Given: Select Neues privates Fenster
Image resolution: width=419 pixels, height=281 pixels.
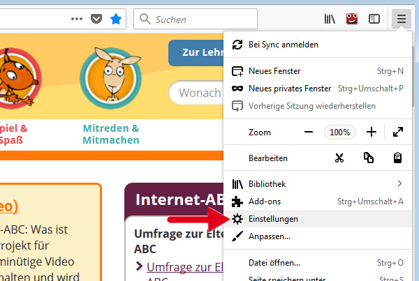Looking at the screenshot, I should point(289,89).
